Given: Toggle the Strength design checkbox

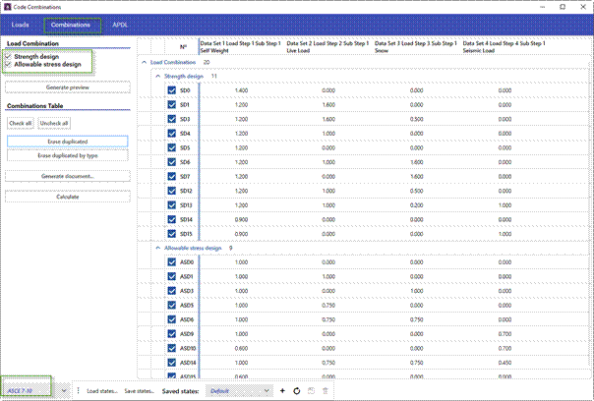Looking at the screenshot, I should point(8,56).
